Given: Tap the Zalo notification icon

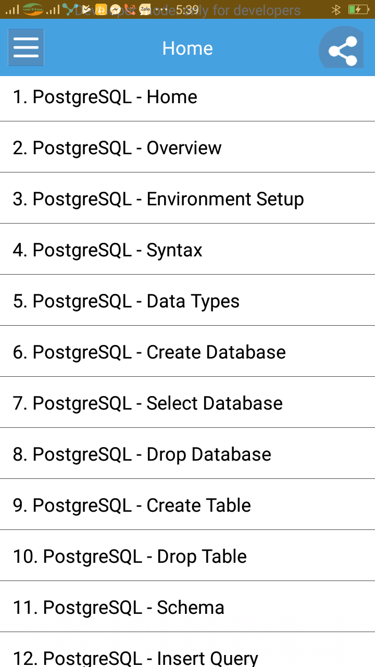Looking at the screenshot, I should tap(145, 9).
